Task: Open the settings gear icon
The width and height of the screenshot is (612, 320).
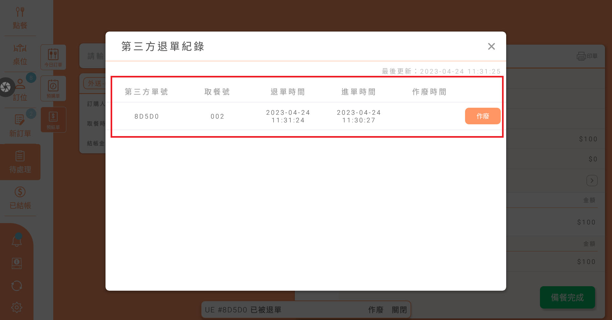Action: (17, 307)
